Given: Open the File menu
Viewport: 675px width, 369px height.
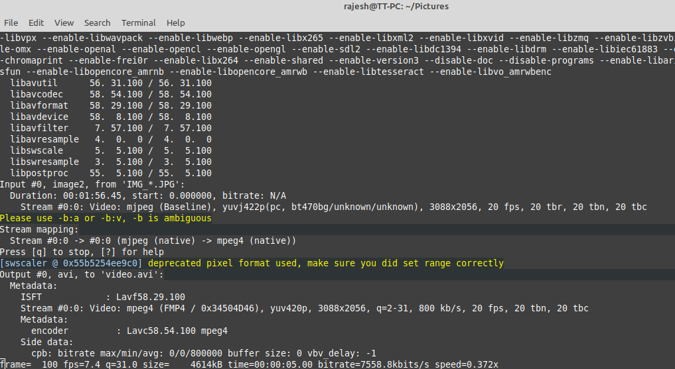Looking at the screenshot, I should [11, 23].
